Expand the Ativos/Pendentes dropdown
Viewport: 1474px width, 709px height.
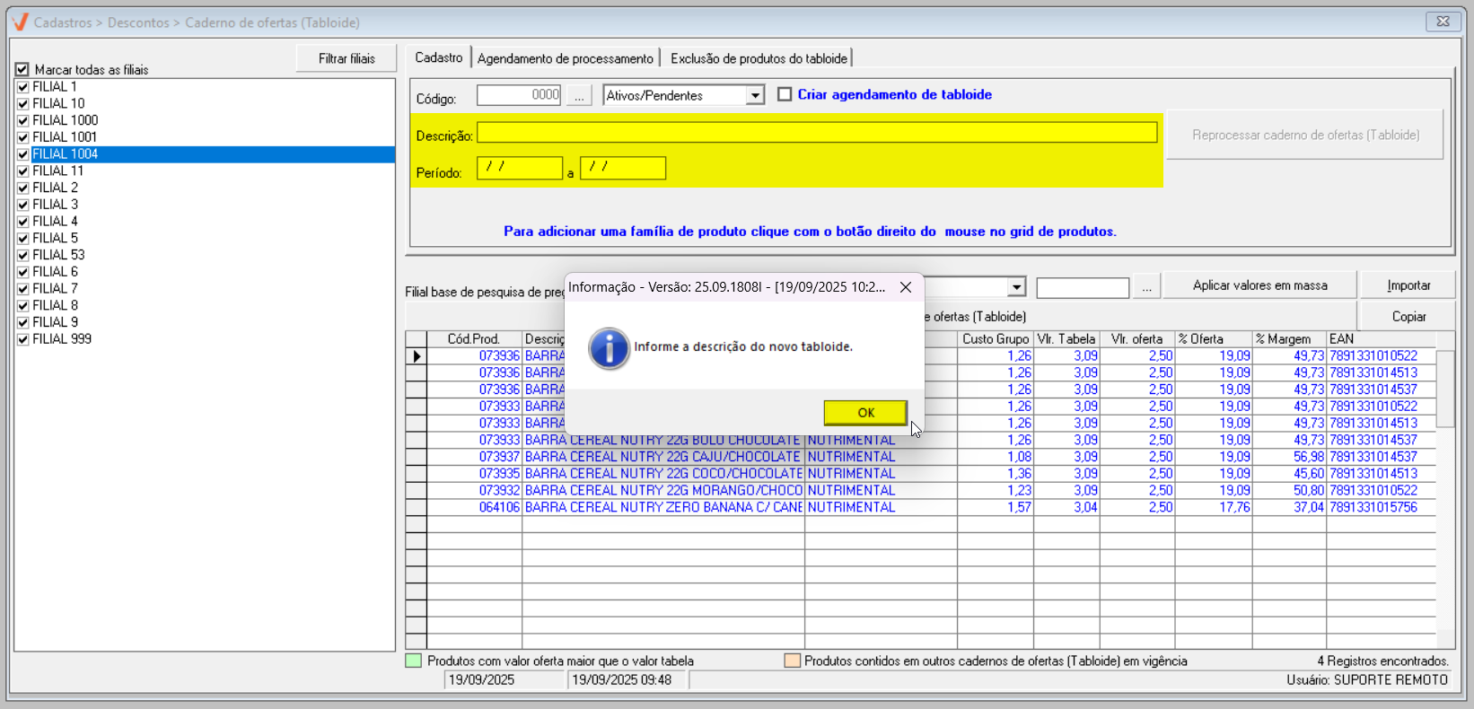click(x=756, y=95)
